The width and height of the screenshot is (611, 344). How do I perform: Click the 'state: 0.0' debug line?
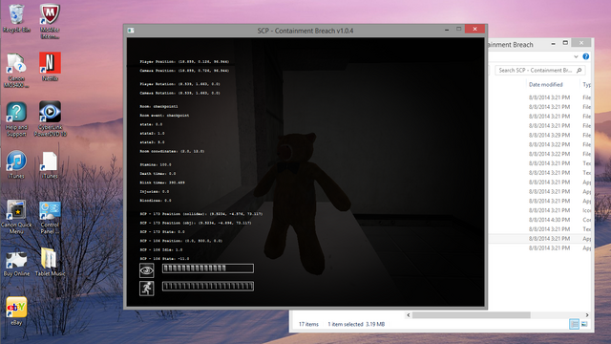point(151,124)
